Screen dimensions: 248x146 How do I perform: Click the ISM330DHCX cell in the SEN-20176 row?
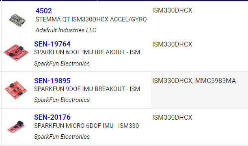pos(172,117)
